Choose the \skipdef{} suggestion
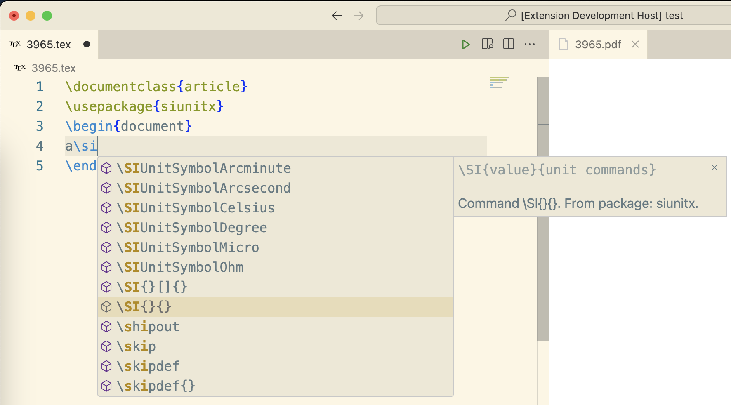731x405 pixels. click(156, 386)
